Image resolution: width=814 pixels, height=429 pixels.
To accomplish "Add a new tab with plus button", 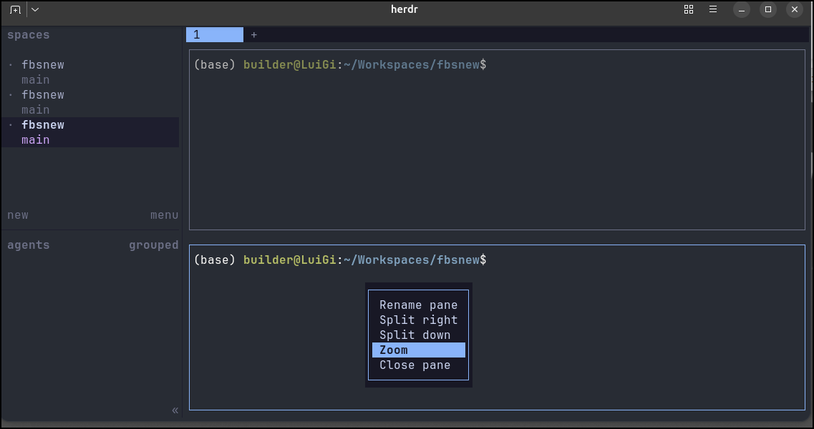I will (254, 35).
